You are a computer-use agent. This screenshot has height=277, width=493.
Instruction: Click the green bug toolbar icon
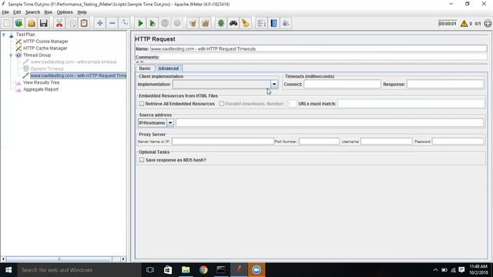point(221,23)
